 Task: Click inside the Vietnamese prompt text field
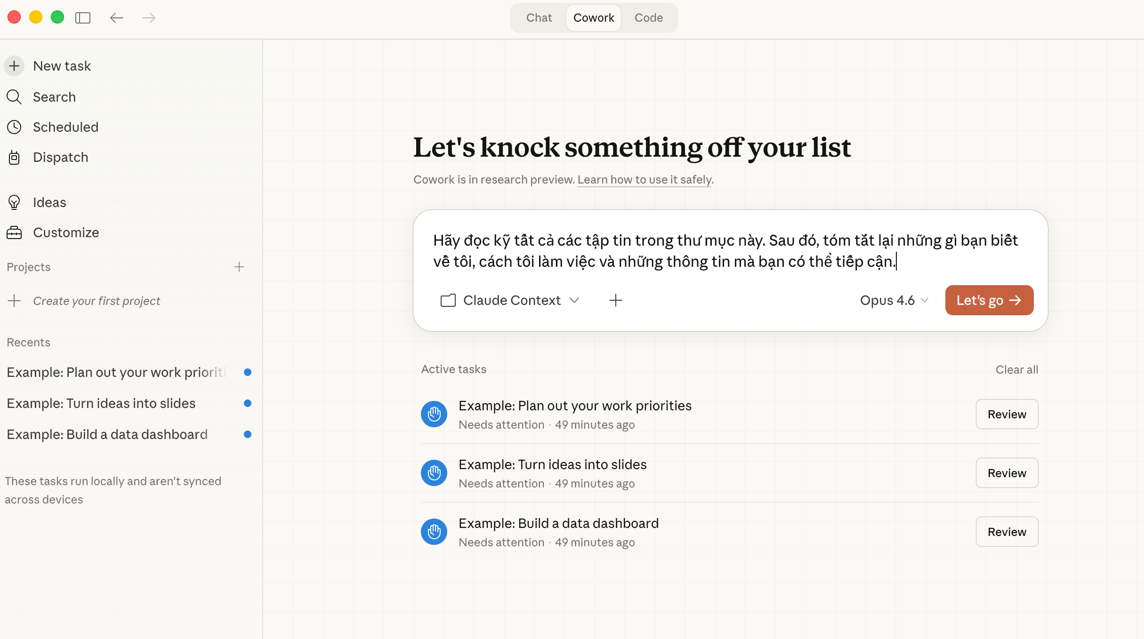pyautogui.click(x=725, y=251)
